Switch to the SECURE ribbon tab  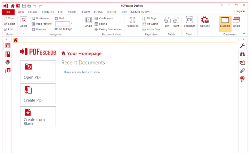[112, 12]
